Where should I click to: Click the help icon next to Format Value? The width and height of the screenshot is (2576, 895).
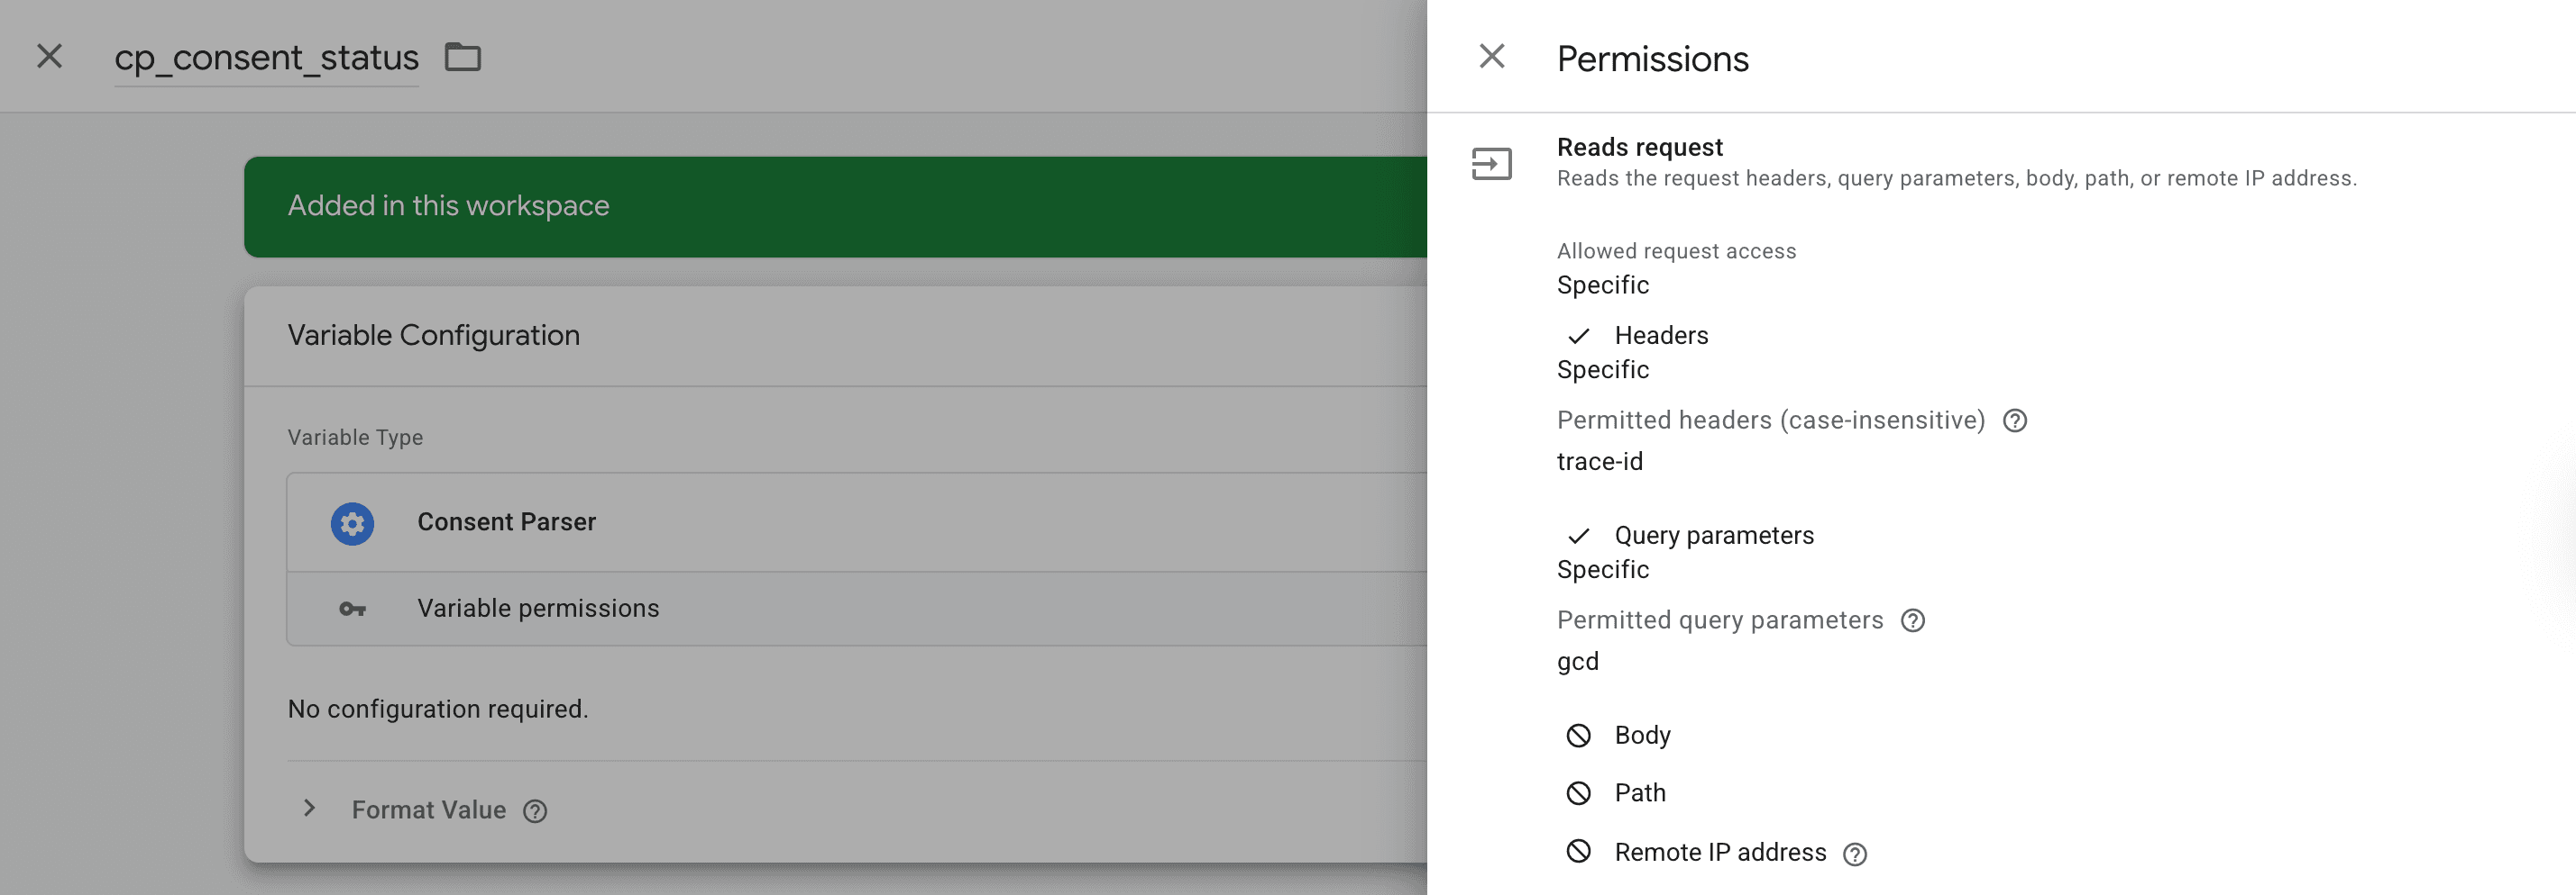pos(536,811)
